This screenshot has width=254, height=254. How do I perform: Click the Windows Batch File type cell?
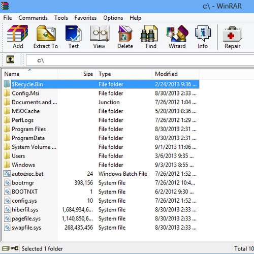(123, 174)
